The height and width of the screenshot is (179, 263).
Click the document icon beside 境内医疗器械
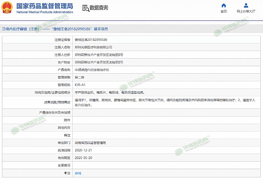pyautogui.click(x=3, y=29)
